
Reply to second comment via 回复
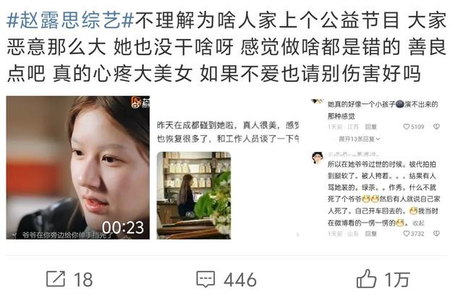(370, 234)
